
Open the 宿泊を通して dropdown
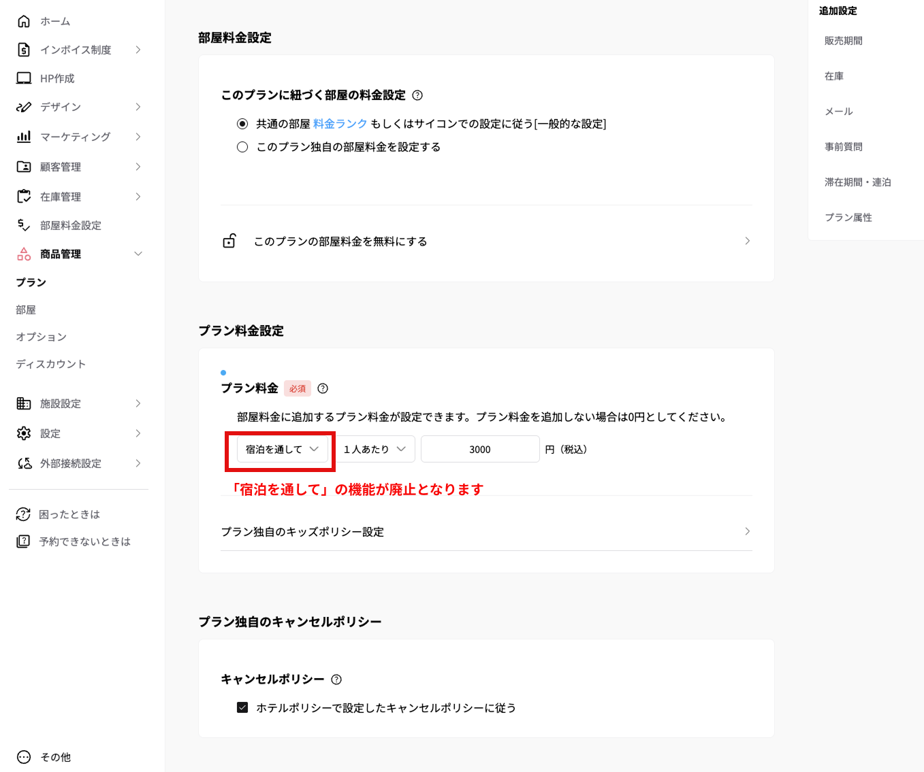pyautogui.click(x=283, y=449)
